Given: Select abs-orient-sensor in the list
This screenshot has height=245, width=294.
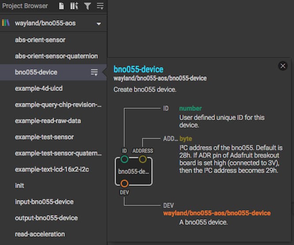Looking at the screenshot, I should click(x=53, y=40).
